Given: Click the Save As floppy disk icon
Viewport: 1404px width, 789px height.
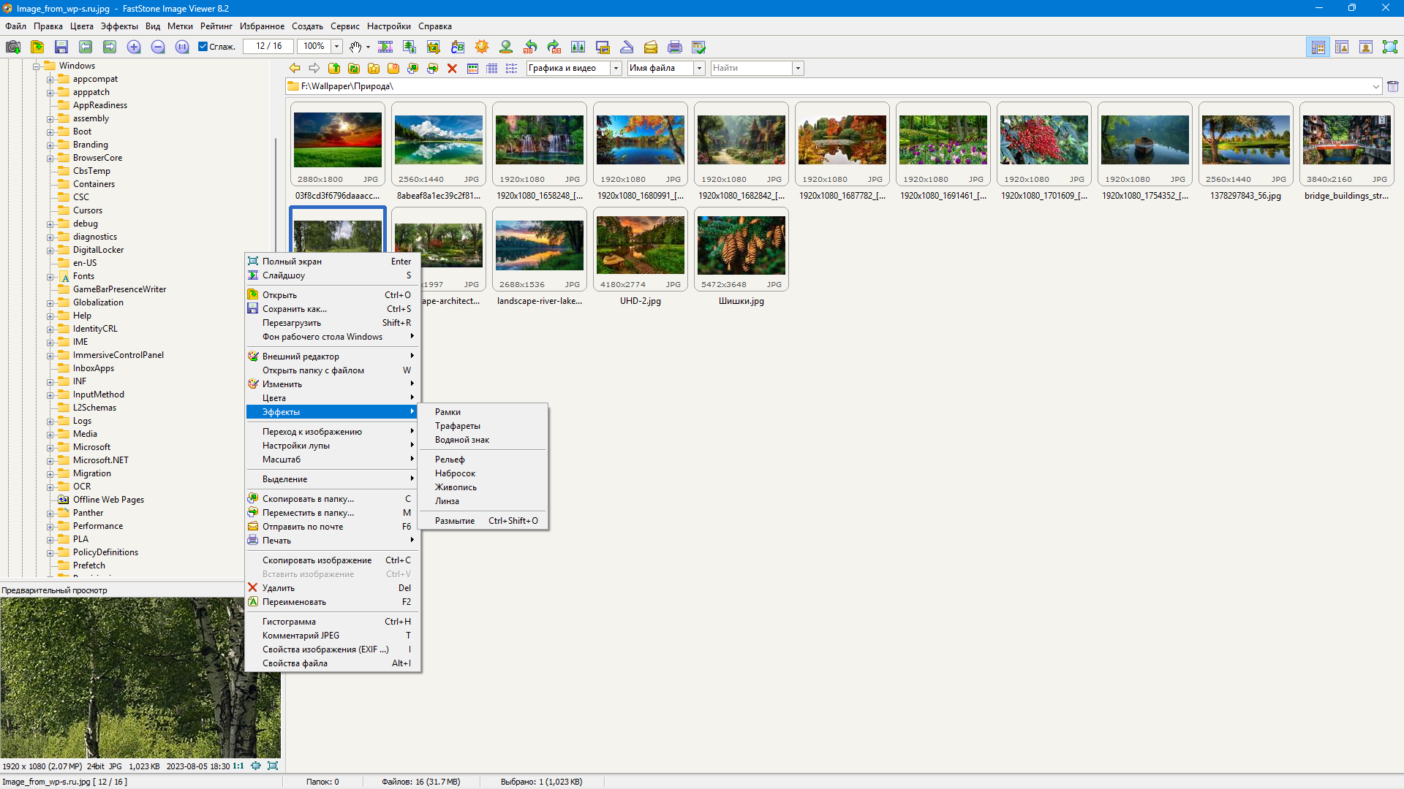Looking at the screenshot, I should coord(61,47).
